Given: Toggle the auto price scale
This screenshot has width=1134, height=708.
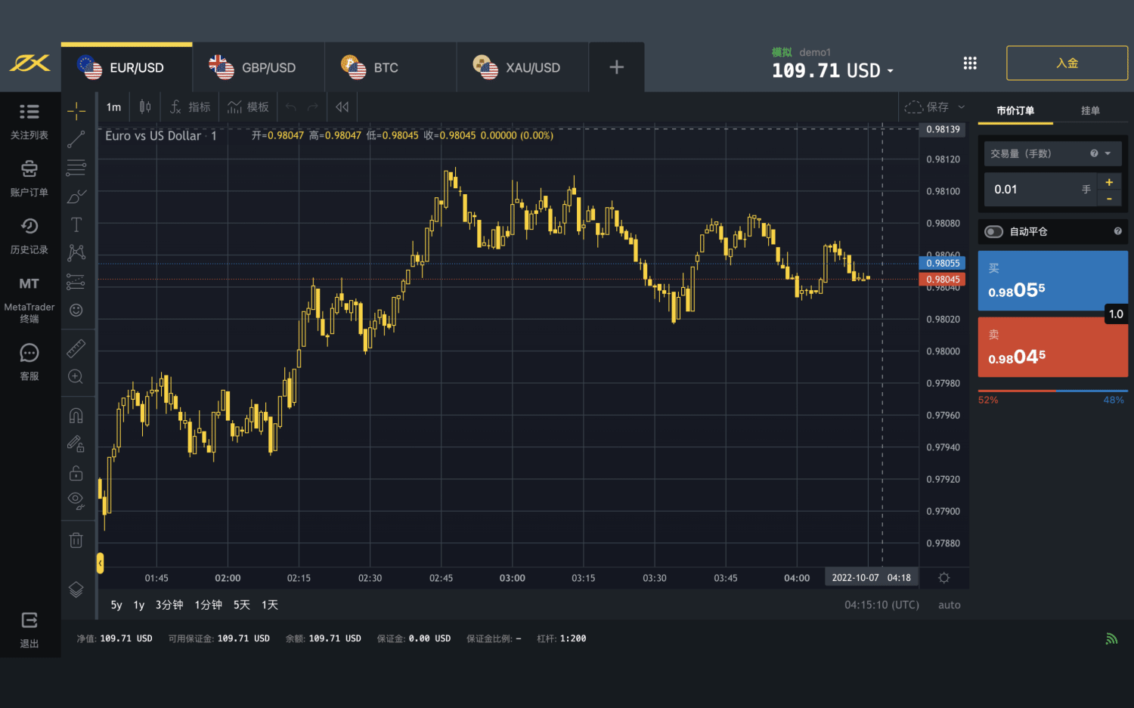Looking at the screenshot, I should coord(950,605).
